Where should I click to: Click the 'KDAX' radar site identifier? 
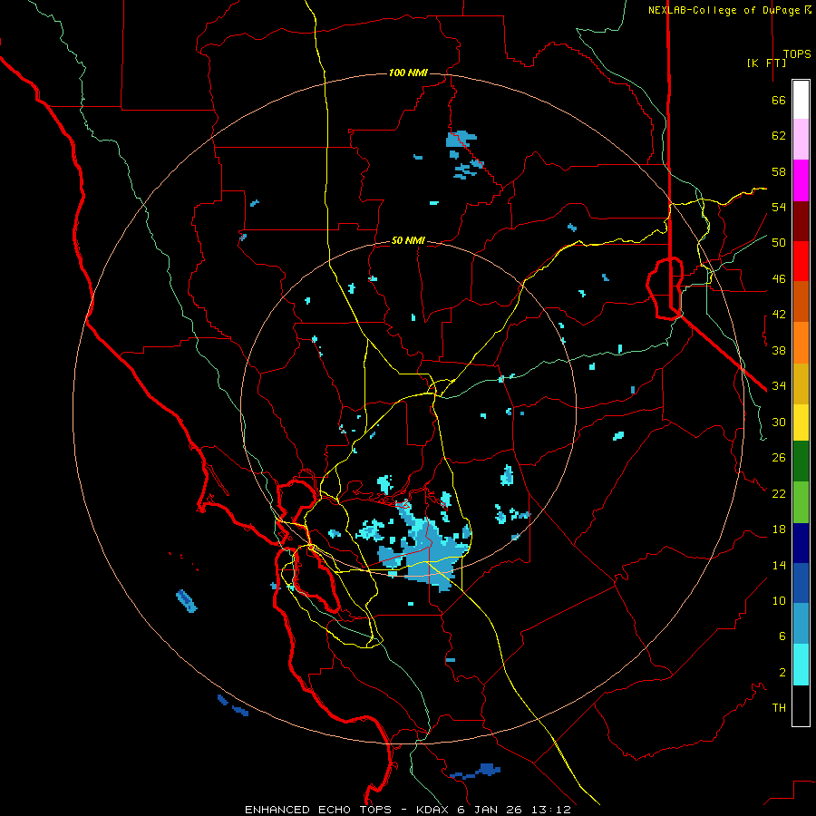point(433,810)
